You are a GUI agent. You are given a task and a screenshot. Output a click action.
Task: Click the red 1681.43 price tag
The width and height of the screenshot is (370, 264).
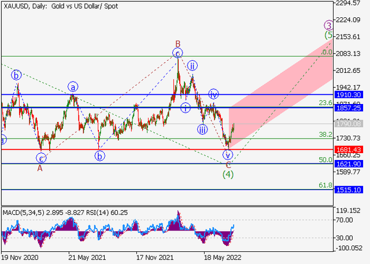pos(347,150)
